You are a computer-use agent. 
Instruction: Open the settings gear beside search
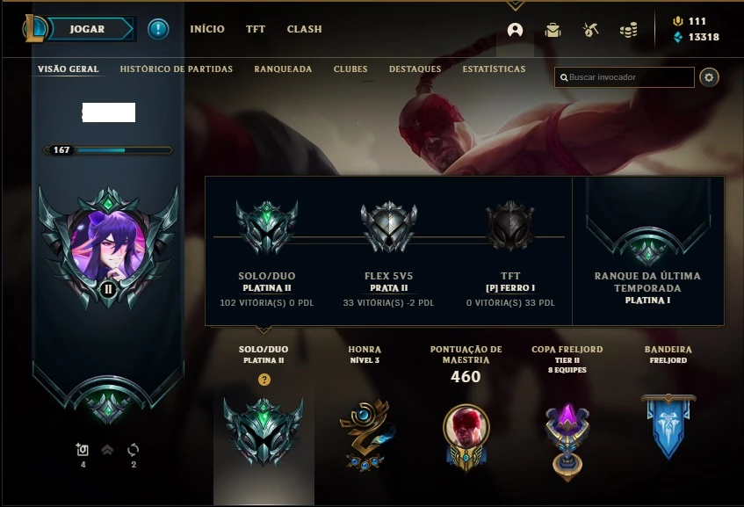click(x=709, y=77)
